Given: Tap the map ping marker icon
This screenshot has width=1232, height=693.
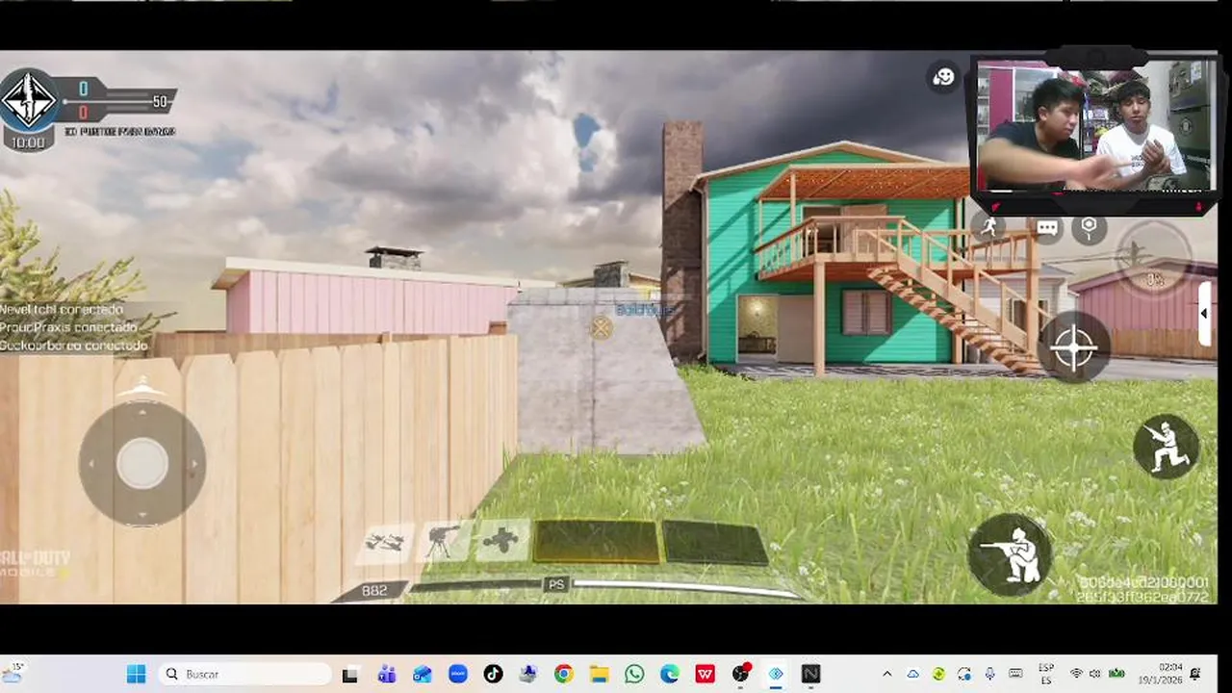Looking at the screenshot, I should tap(1089, 228).
